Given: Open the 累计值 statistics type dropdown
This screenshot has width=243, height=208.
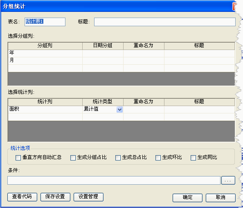Looking at the screenshot, I should (119, 109).
